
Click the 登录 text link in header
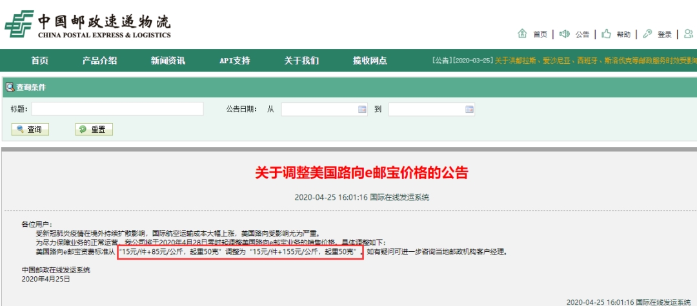[665, 34]
